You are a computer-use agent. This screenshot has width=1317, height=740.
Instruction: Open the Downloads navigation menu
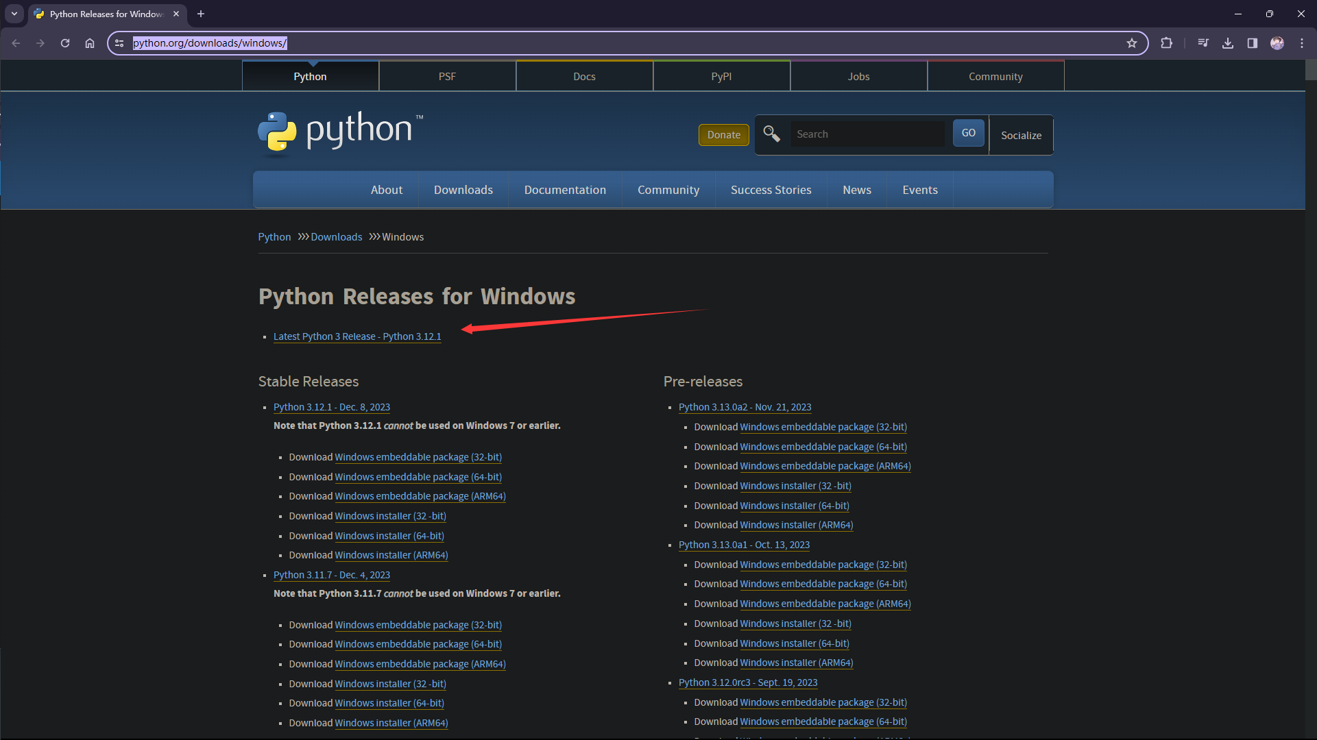click(x=463, y=190)
